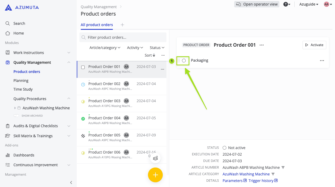This screenshot has width=335, height=187.
Task: Open the Search sidebar icon
Action: tap(8, 23)
